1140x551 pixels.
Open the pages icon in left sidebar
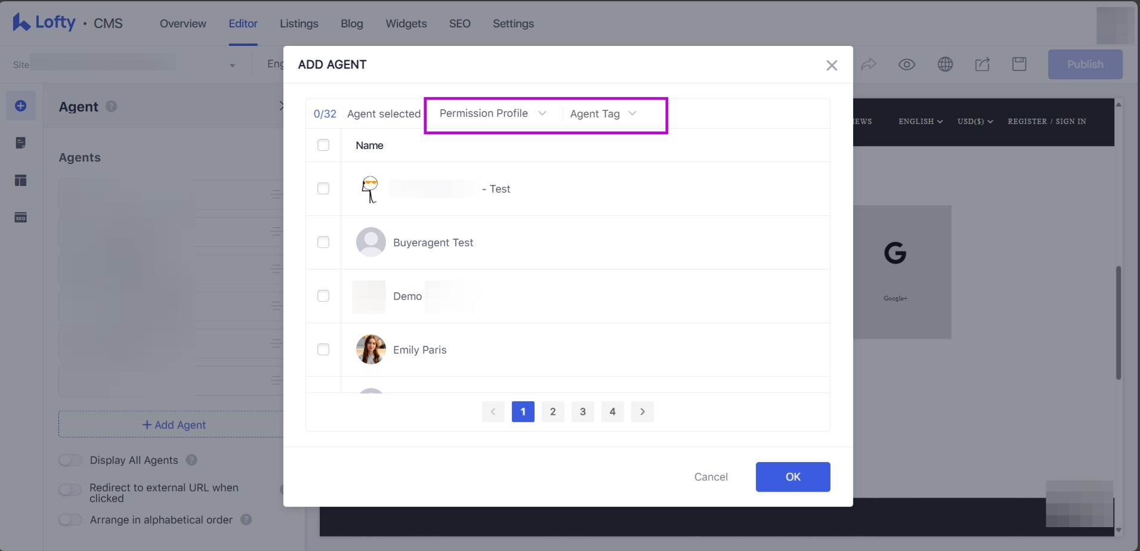point(21,143)
